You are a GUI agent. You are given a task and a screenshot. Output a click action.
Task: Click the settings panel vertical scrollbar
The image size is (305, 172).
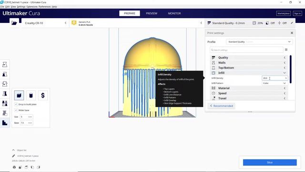coord(290,69)
